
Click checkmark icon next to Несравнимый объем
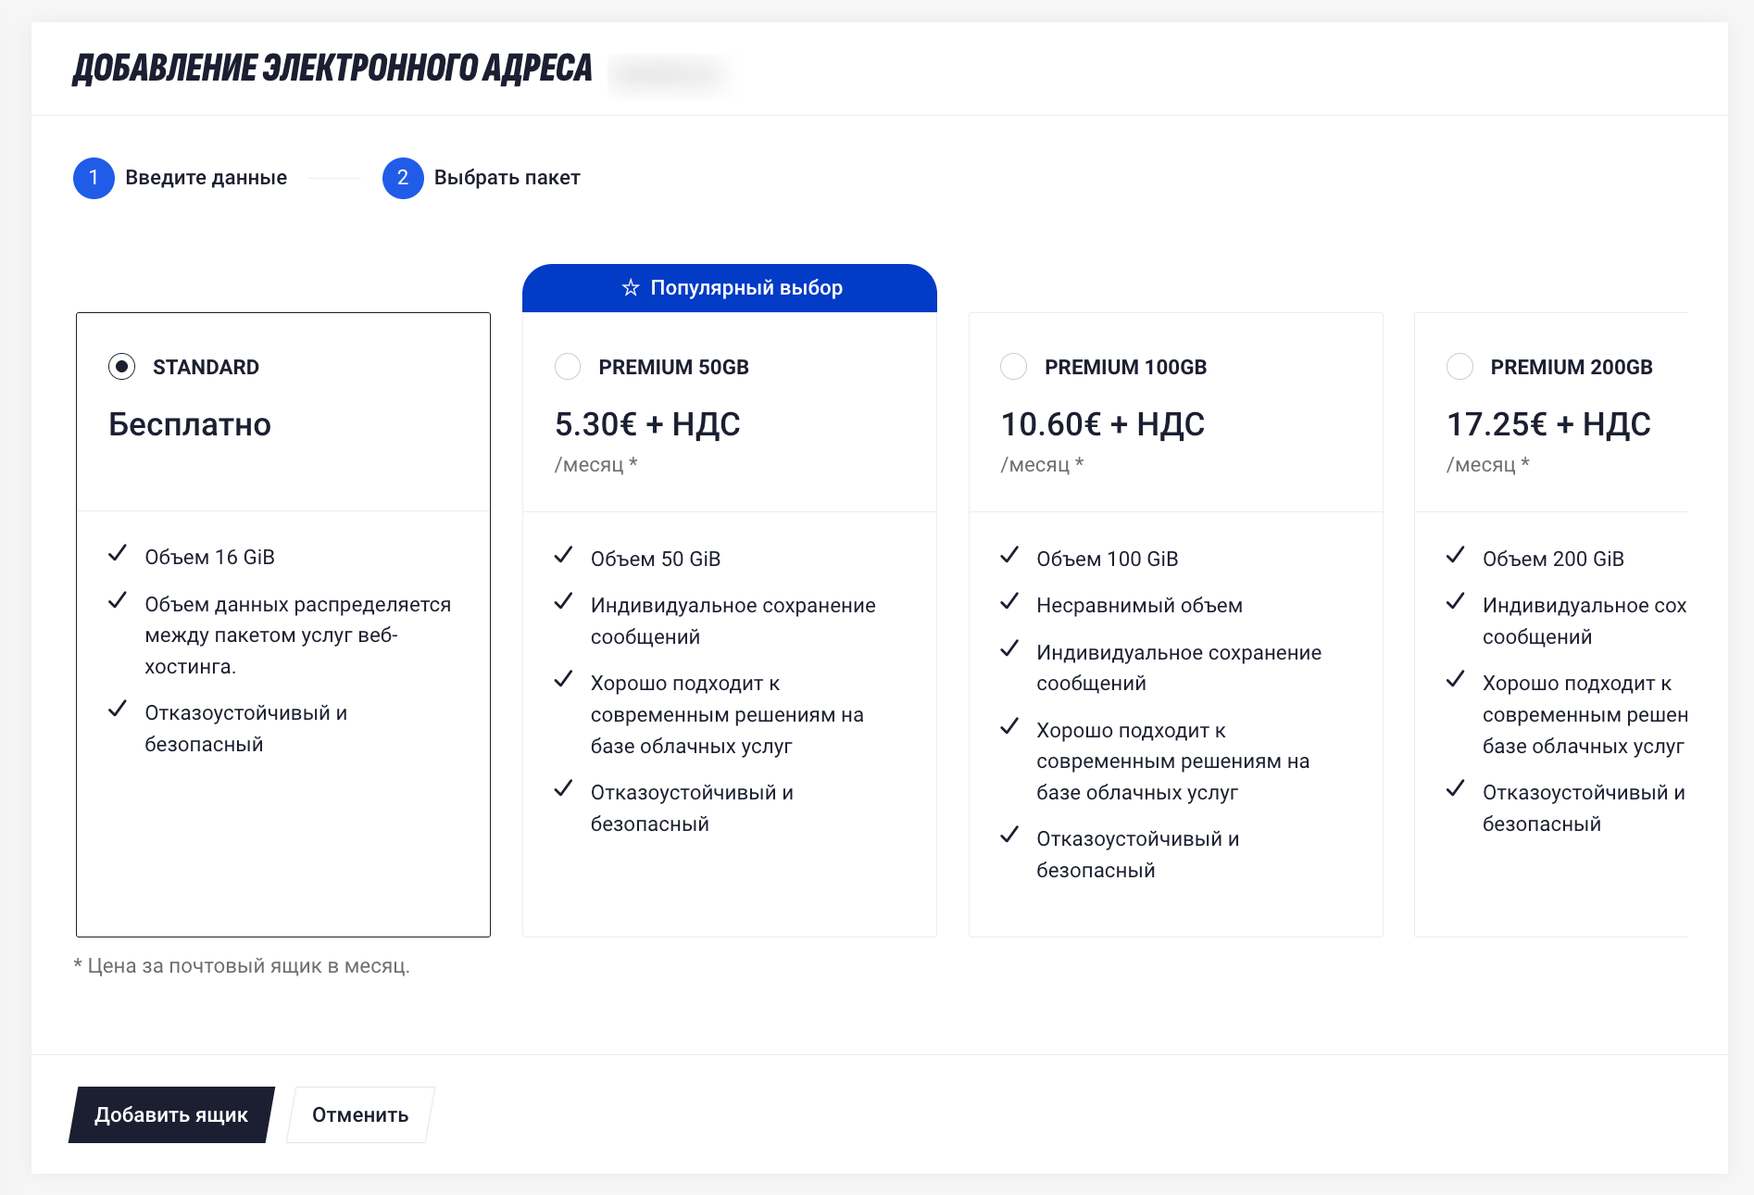(1009, 602)
